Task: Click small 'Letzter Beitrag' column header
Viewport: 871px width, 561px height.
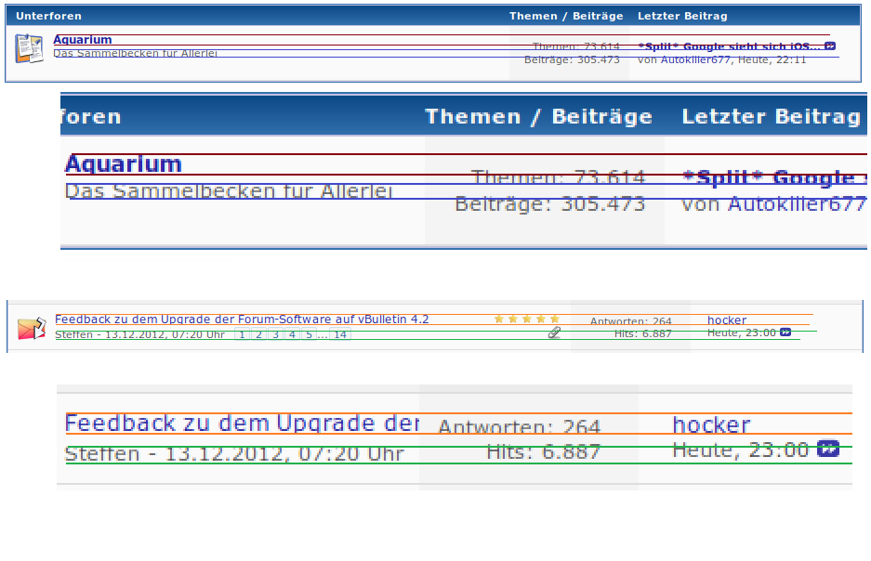Action: pyautogui.click(x=682, y=16)
